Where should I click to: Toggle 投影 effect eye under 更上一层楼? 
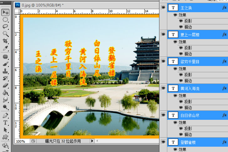pos(181,48)
